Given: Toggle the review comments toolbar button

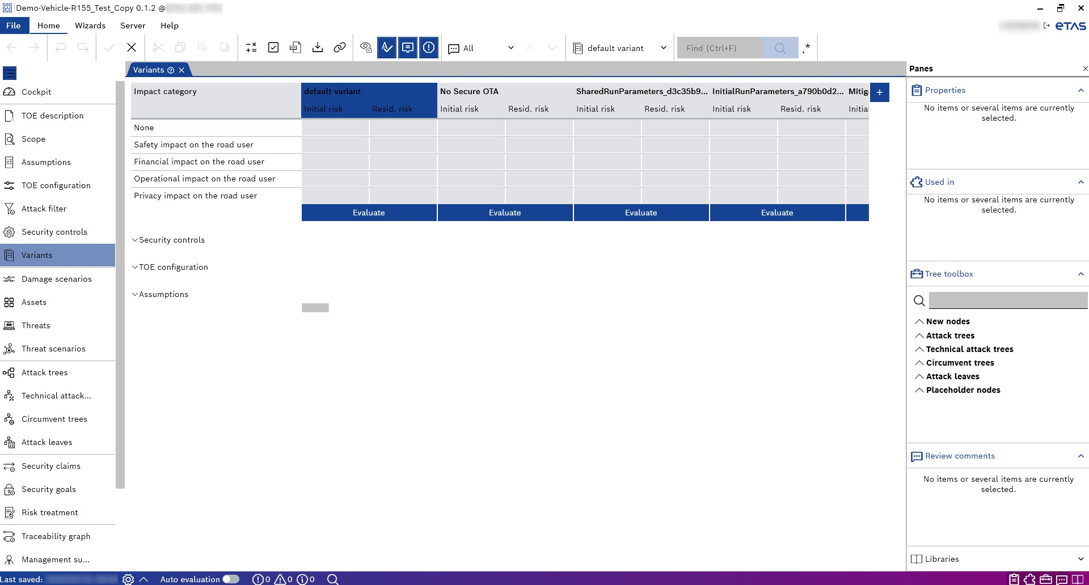Looking at the screenshot, I should pos(408,48).
